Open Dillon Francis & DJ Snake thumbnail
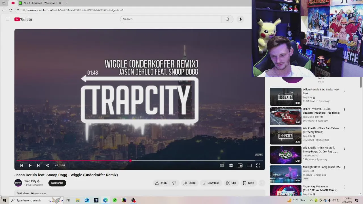This screenshot has width=363, height=204. click(286, 97)
